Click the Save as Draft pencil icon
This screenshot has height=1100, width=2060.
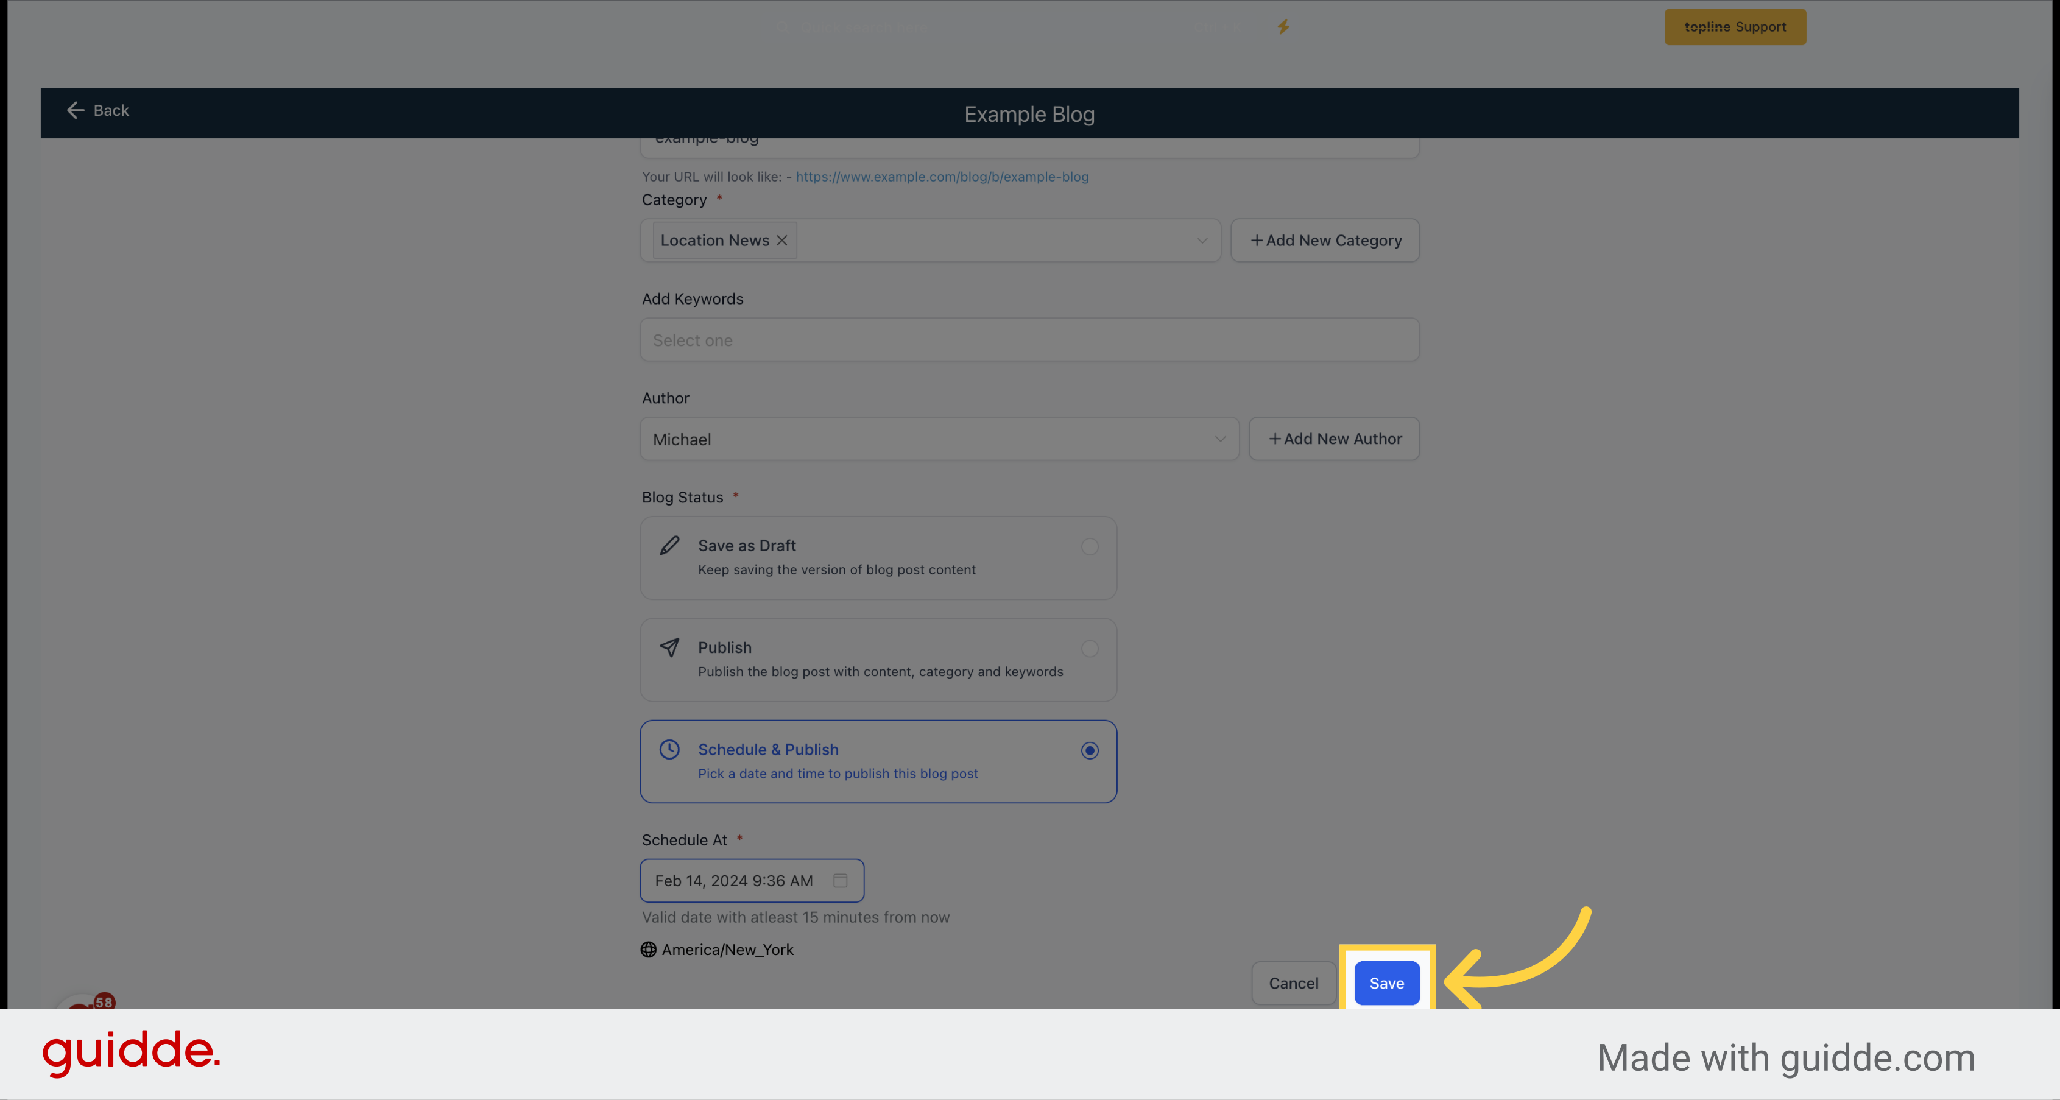tap(669, 545)
